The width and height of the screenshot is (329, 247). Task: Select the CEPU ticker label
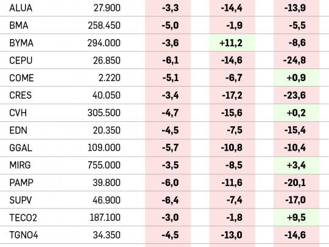[x=21, y=60]
